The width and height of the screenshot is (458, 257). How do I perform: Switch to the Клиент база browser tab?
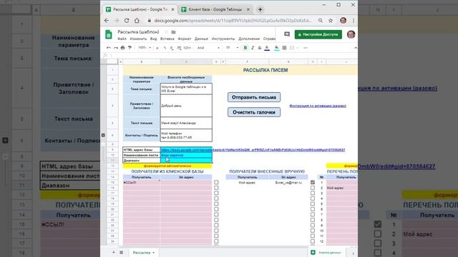click(215, 9)
